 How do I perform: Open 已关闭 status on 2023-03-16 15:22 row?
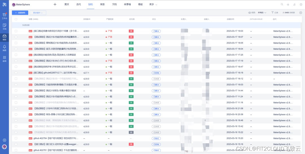156,133
